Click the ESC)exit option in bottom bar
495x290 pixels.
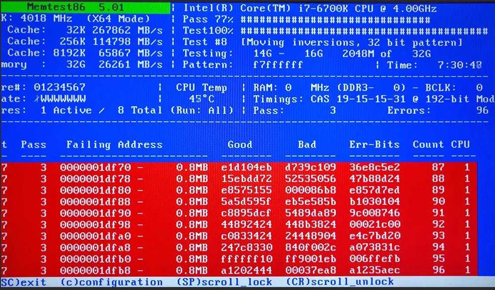coord(23,283)
